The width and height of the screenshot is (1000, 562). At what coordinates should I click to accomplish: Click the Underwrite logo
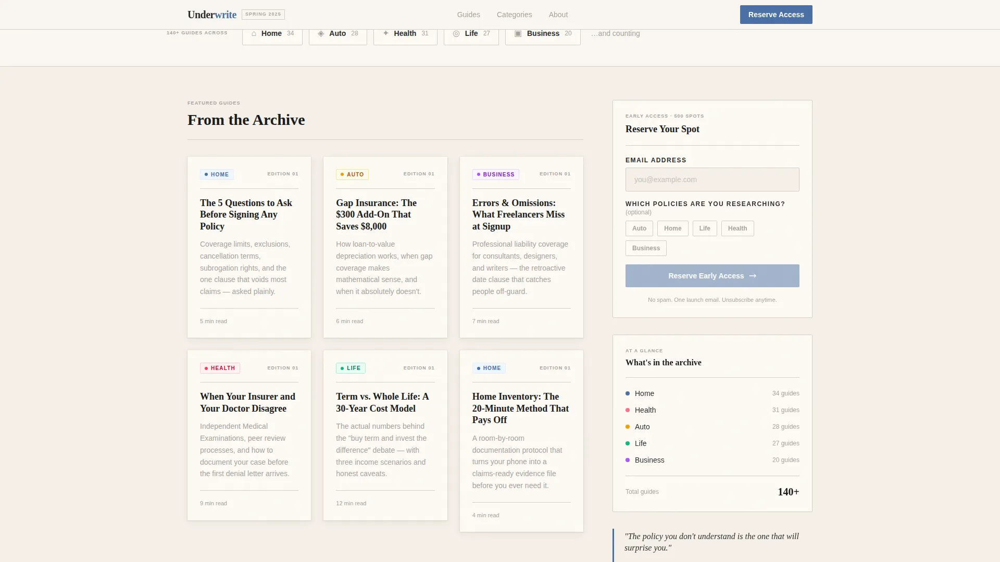click(212, 15)
